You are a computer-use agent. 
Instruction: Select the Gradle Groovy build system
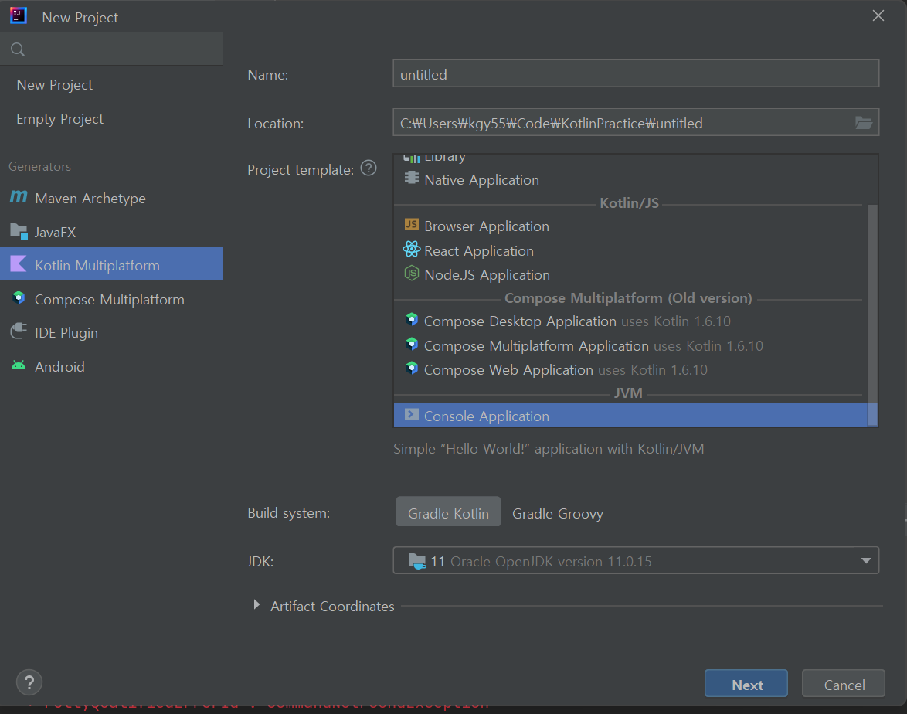[x=558, y=513]
